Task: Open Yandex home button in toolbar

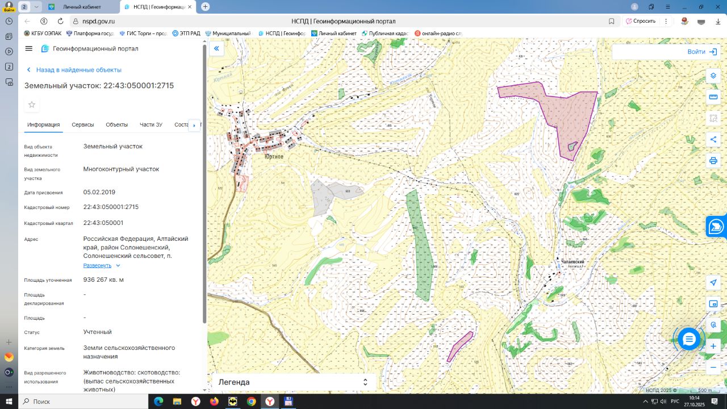Action: point(44,21)
